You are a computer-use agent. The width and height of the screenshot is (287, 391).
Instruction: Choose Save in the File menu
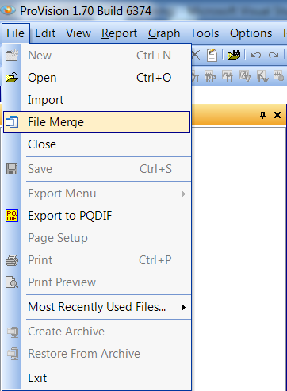pyautogui.click(x=97, y=169)
